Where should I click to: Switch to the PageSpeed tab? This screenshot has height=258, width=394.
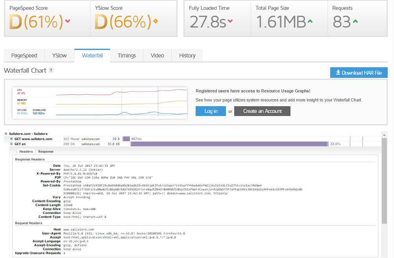coord(24,55)
